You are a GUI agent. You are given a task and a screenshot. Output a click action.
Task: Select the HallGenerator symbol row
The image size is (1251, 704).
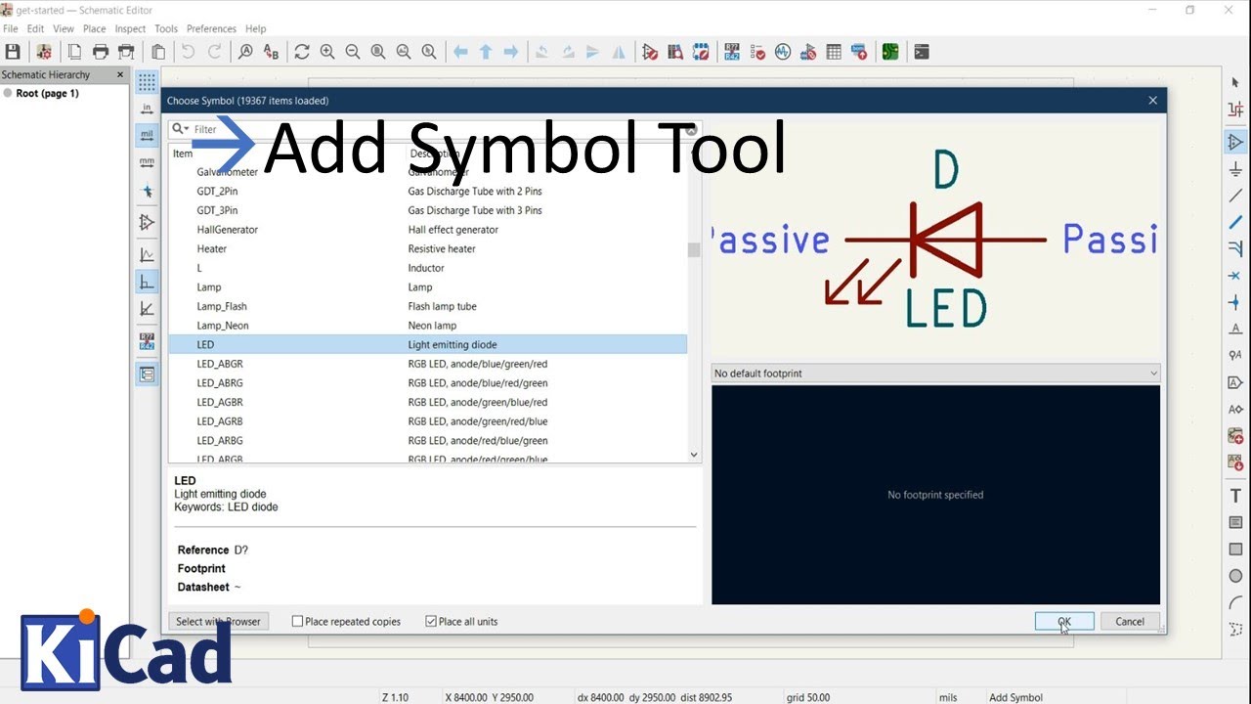point(427,230)
